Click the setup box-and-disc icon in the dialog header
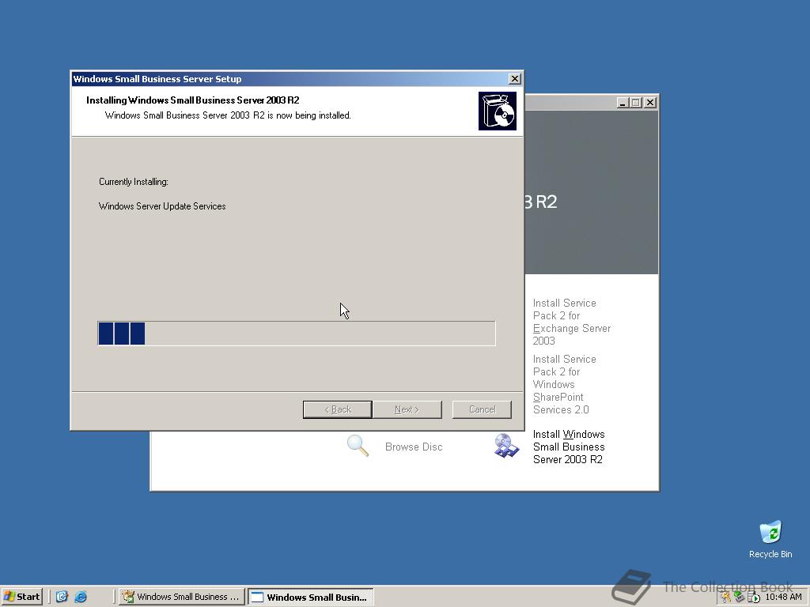The image size is (810, 607). click(497, 111)
